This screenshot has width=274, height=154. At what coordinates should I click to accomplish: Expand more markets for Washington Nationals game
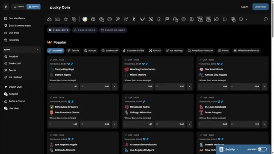click(189, 86)
